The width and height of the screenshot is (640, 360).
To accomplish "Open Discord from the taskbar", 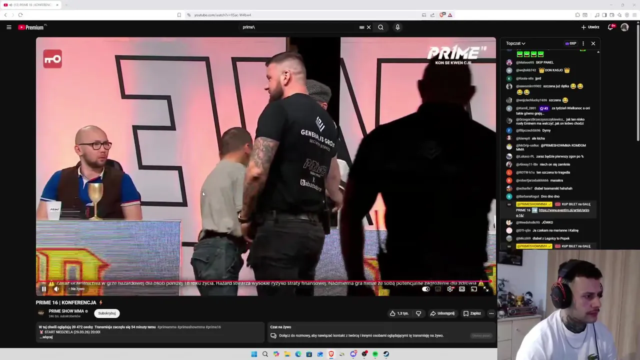I will point(353,354).
